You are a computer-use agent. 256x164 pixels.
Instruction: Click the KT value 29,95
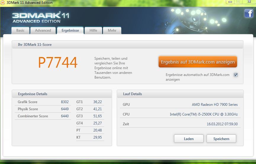click(97, 137)
